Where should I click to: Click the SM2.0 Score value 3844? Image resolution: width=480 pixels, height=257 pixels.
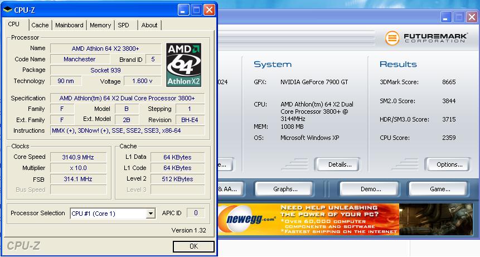tap(449, 101)
